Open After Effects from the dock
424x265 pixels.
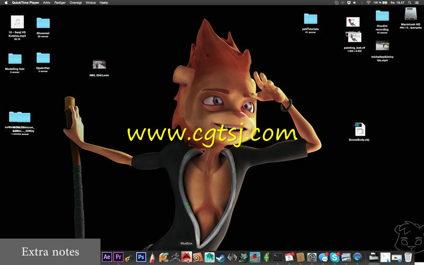[107, 257]
